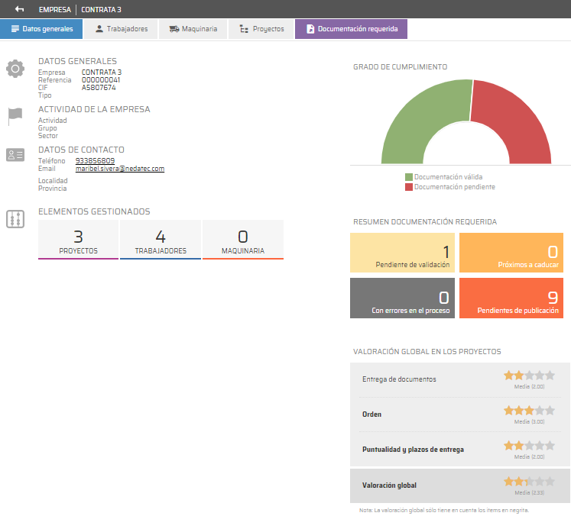
Task: Open the 0 Maquinaria tile
Action: [x=243, y=240]
